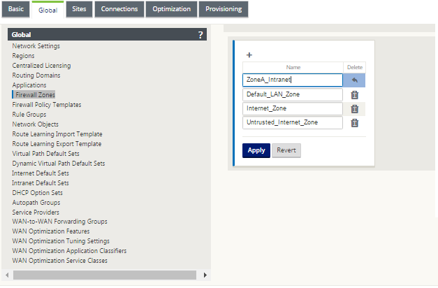This screenshot has width=438, height=288.
Task: Click the horizontal scrollbar thumb
Action: tap(105, 275)
